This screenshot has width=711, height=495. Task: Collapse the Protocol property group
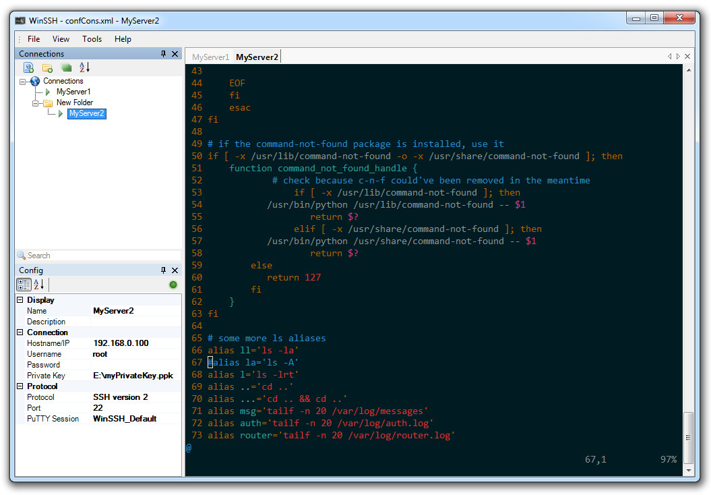coord(20,386)
